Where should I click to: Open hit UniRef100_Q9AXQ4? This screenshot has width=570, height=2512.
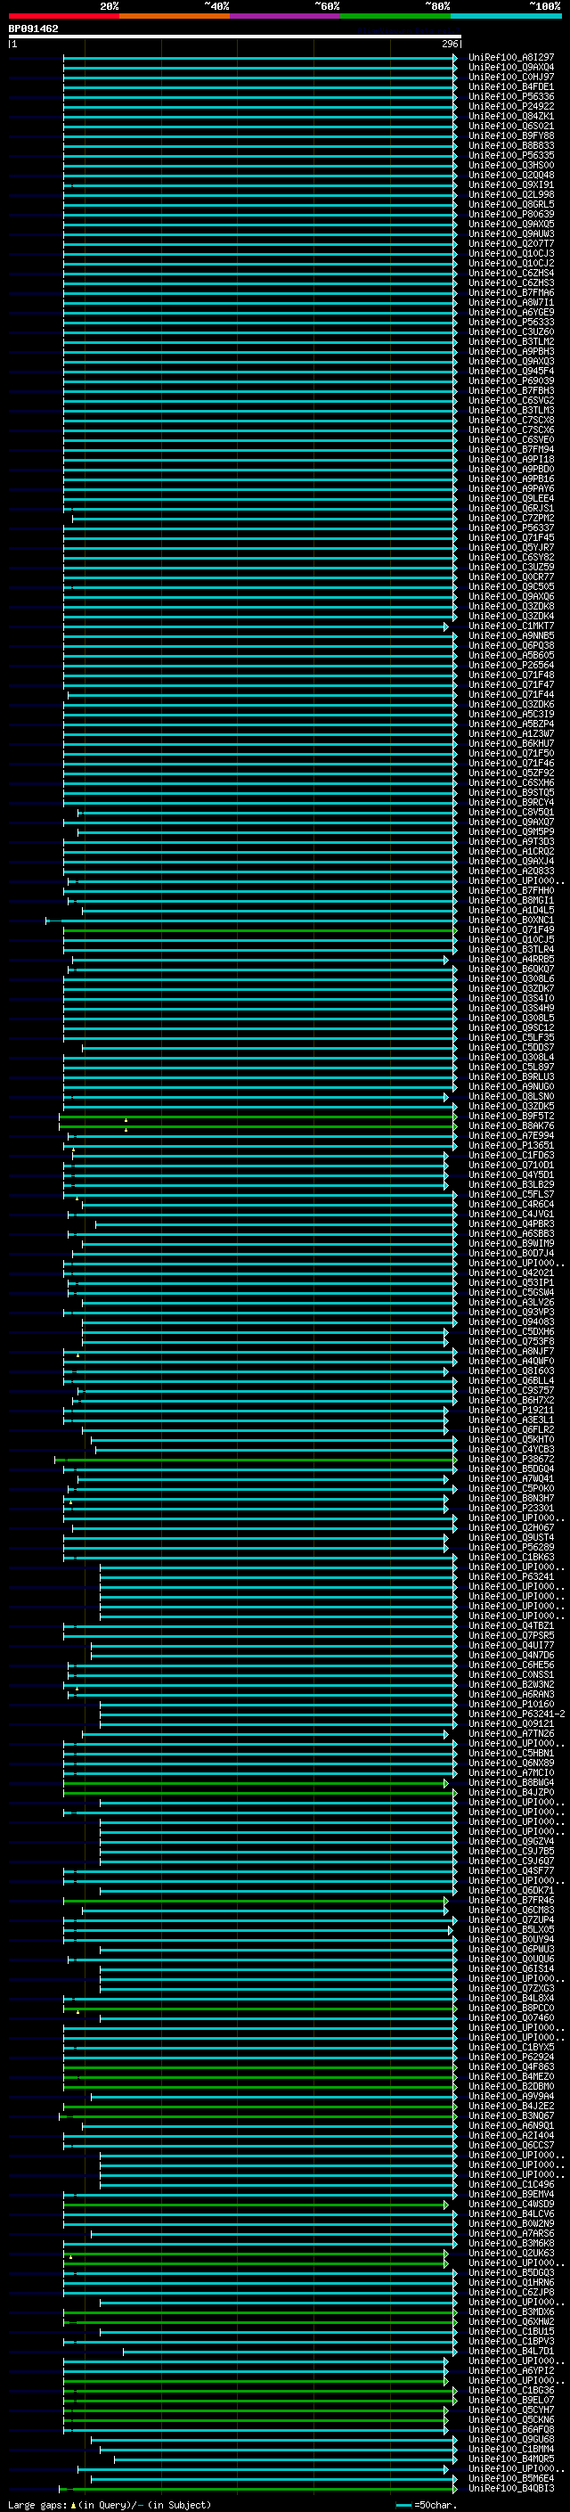510,68
